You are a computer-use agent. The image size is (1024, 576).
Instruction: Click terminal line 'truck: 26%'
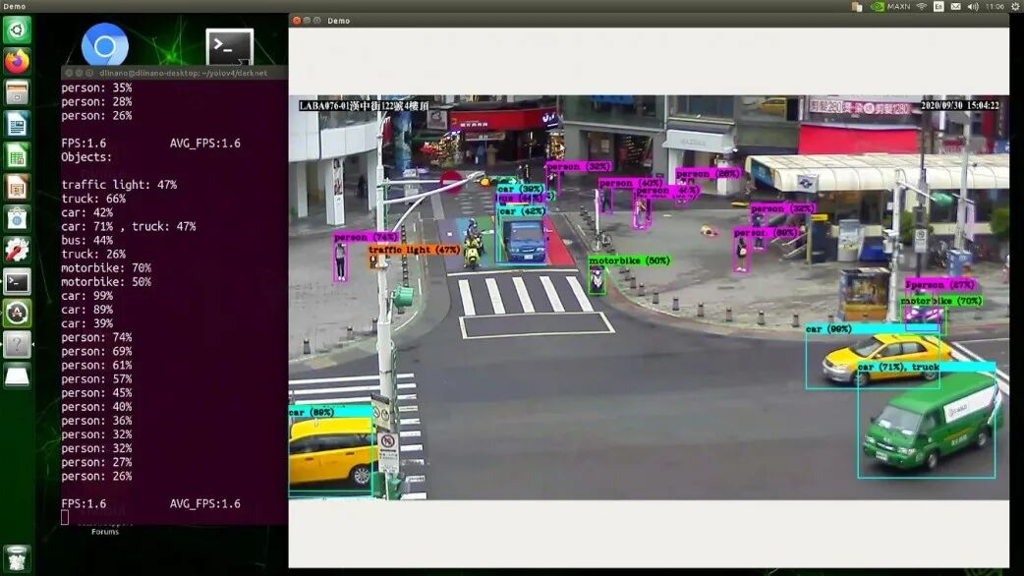click(93, 254)
